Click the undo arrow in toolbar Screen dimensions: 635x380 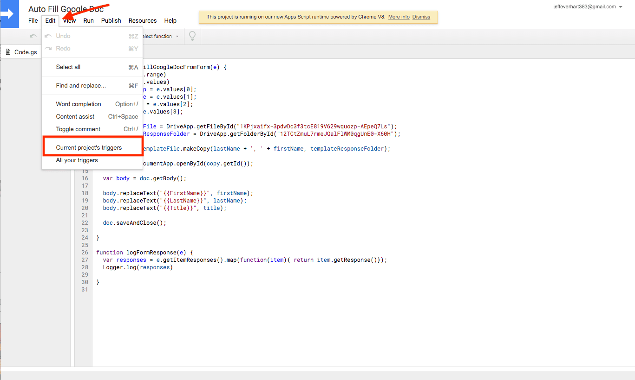(33, 36)
